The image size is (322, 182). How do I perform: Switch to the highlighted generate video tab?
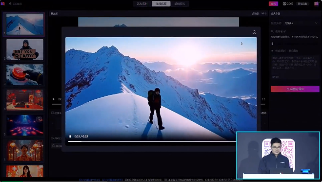[x=161, y=4]
